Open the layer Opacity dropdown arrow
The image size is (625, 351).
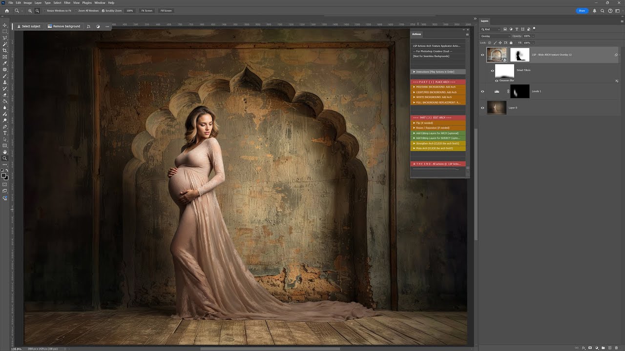[533, 36]
